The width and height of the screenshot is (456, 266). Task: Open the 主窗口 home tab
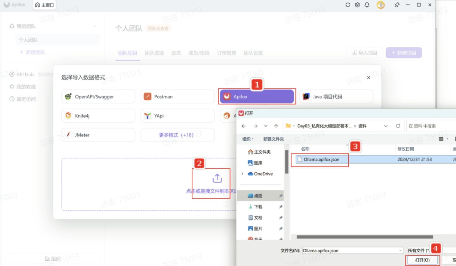coord(44,5)
